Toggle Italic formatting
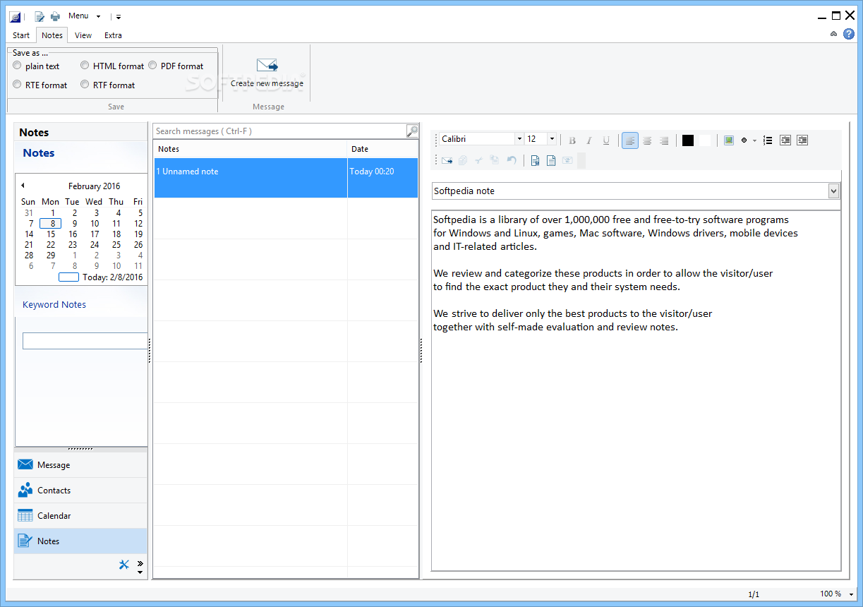The image size is (863, 607). [x=589, y=140]
